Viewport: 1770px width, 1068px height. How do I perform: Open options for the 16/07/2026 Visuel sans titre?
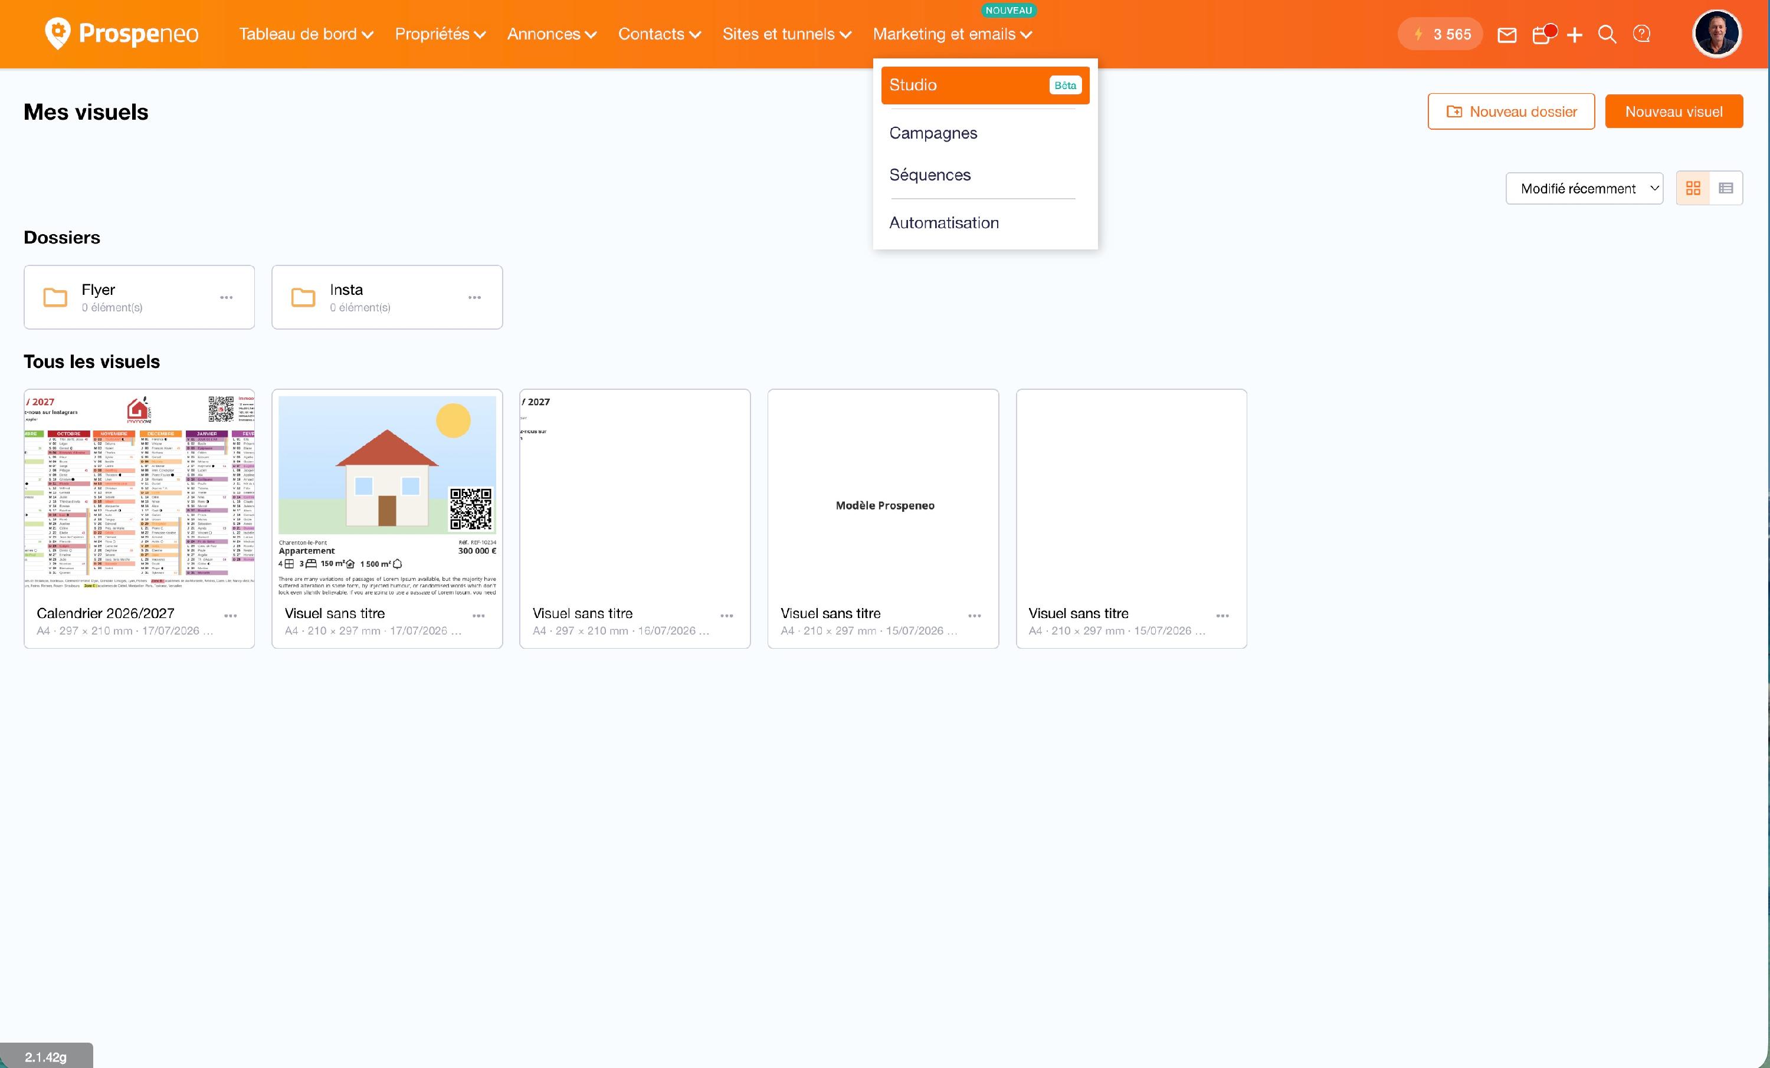pos(727,616)
